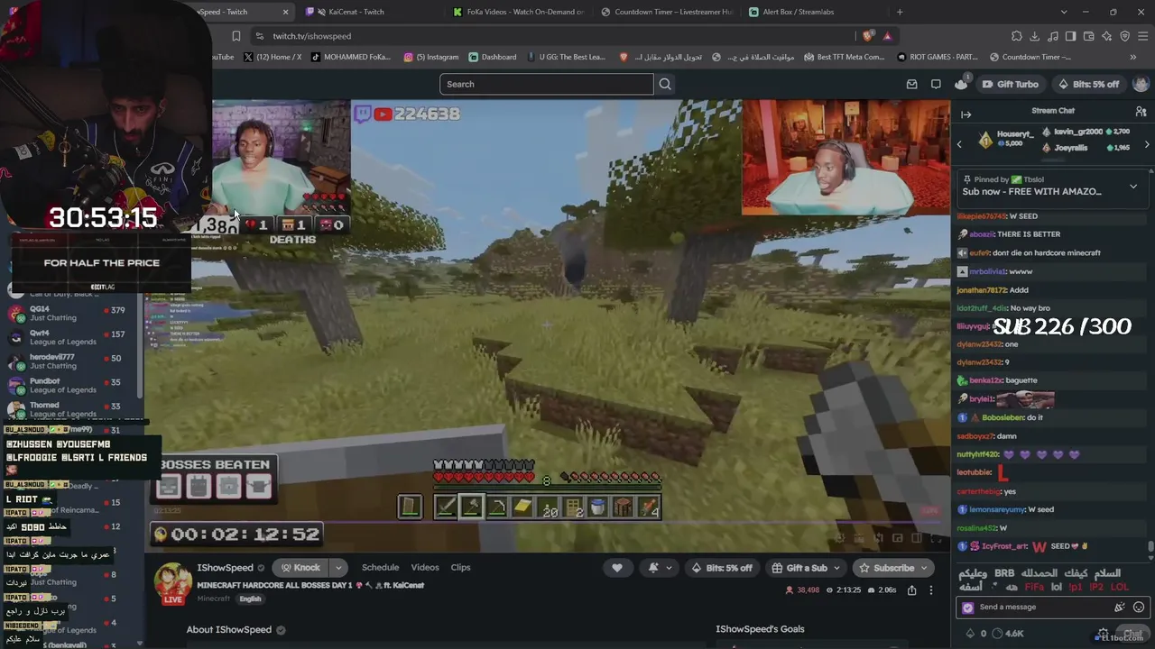Click the Brave Shields lion icon
The height and width of the screenshot is (649, 1155).
[867, 36]
